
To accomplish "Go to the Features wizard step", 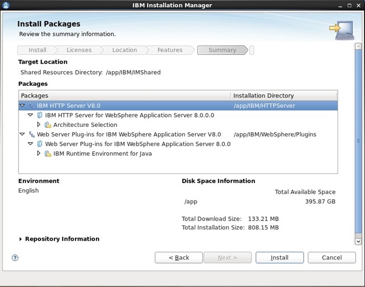I will click(x=170, y=50).
